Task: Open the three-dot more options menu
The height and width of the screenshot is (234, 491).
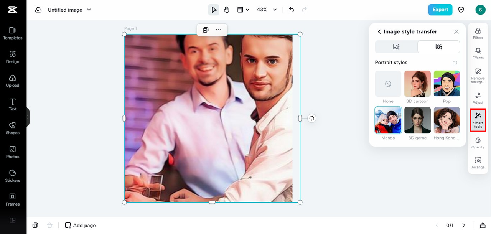Action: (219, 30)
